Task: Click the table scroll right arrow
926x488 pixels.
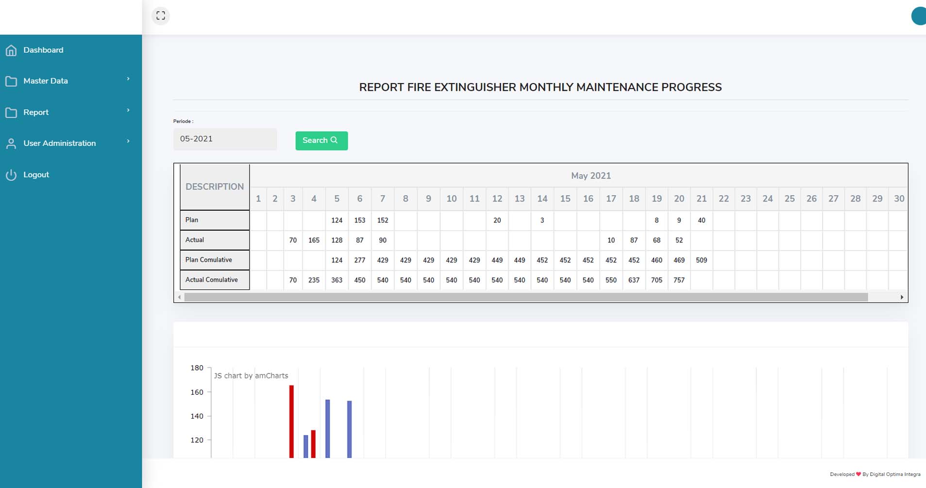Action: point(902,297)
